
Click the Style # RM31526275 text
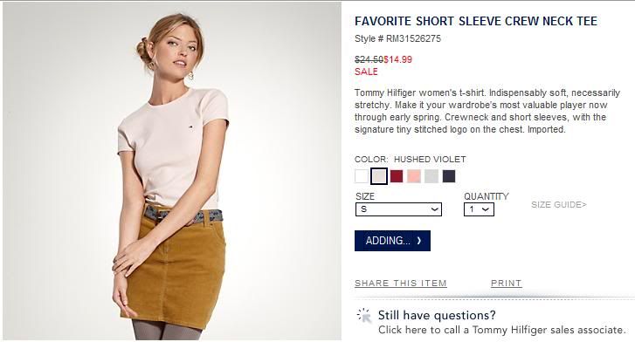(x=397, y=39)
